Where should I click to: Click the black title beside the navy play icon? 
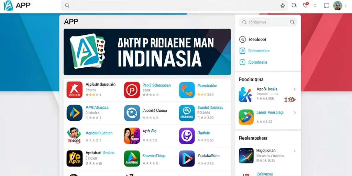point(208,155)
